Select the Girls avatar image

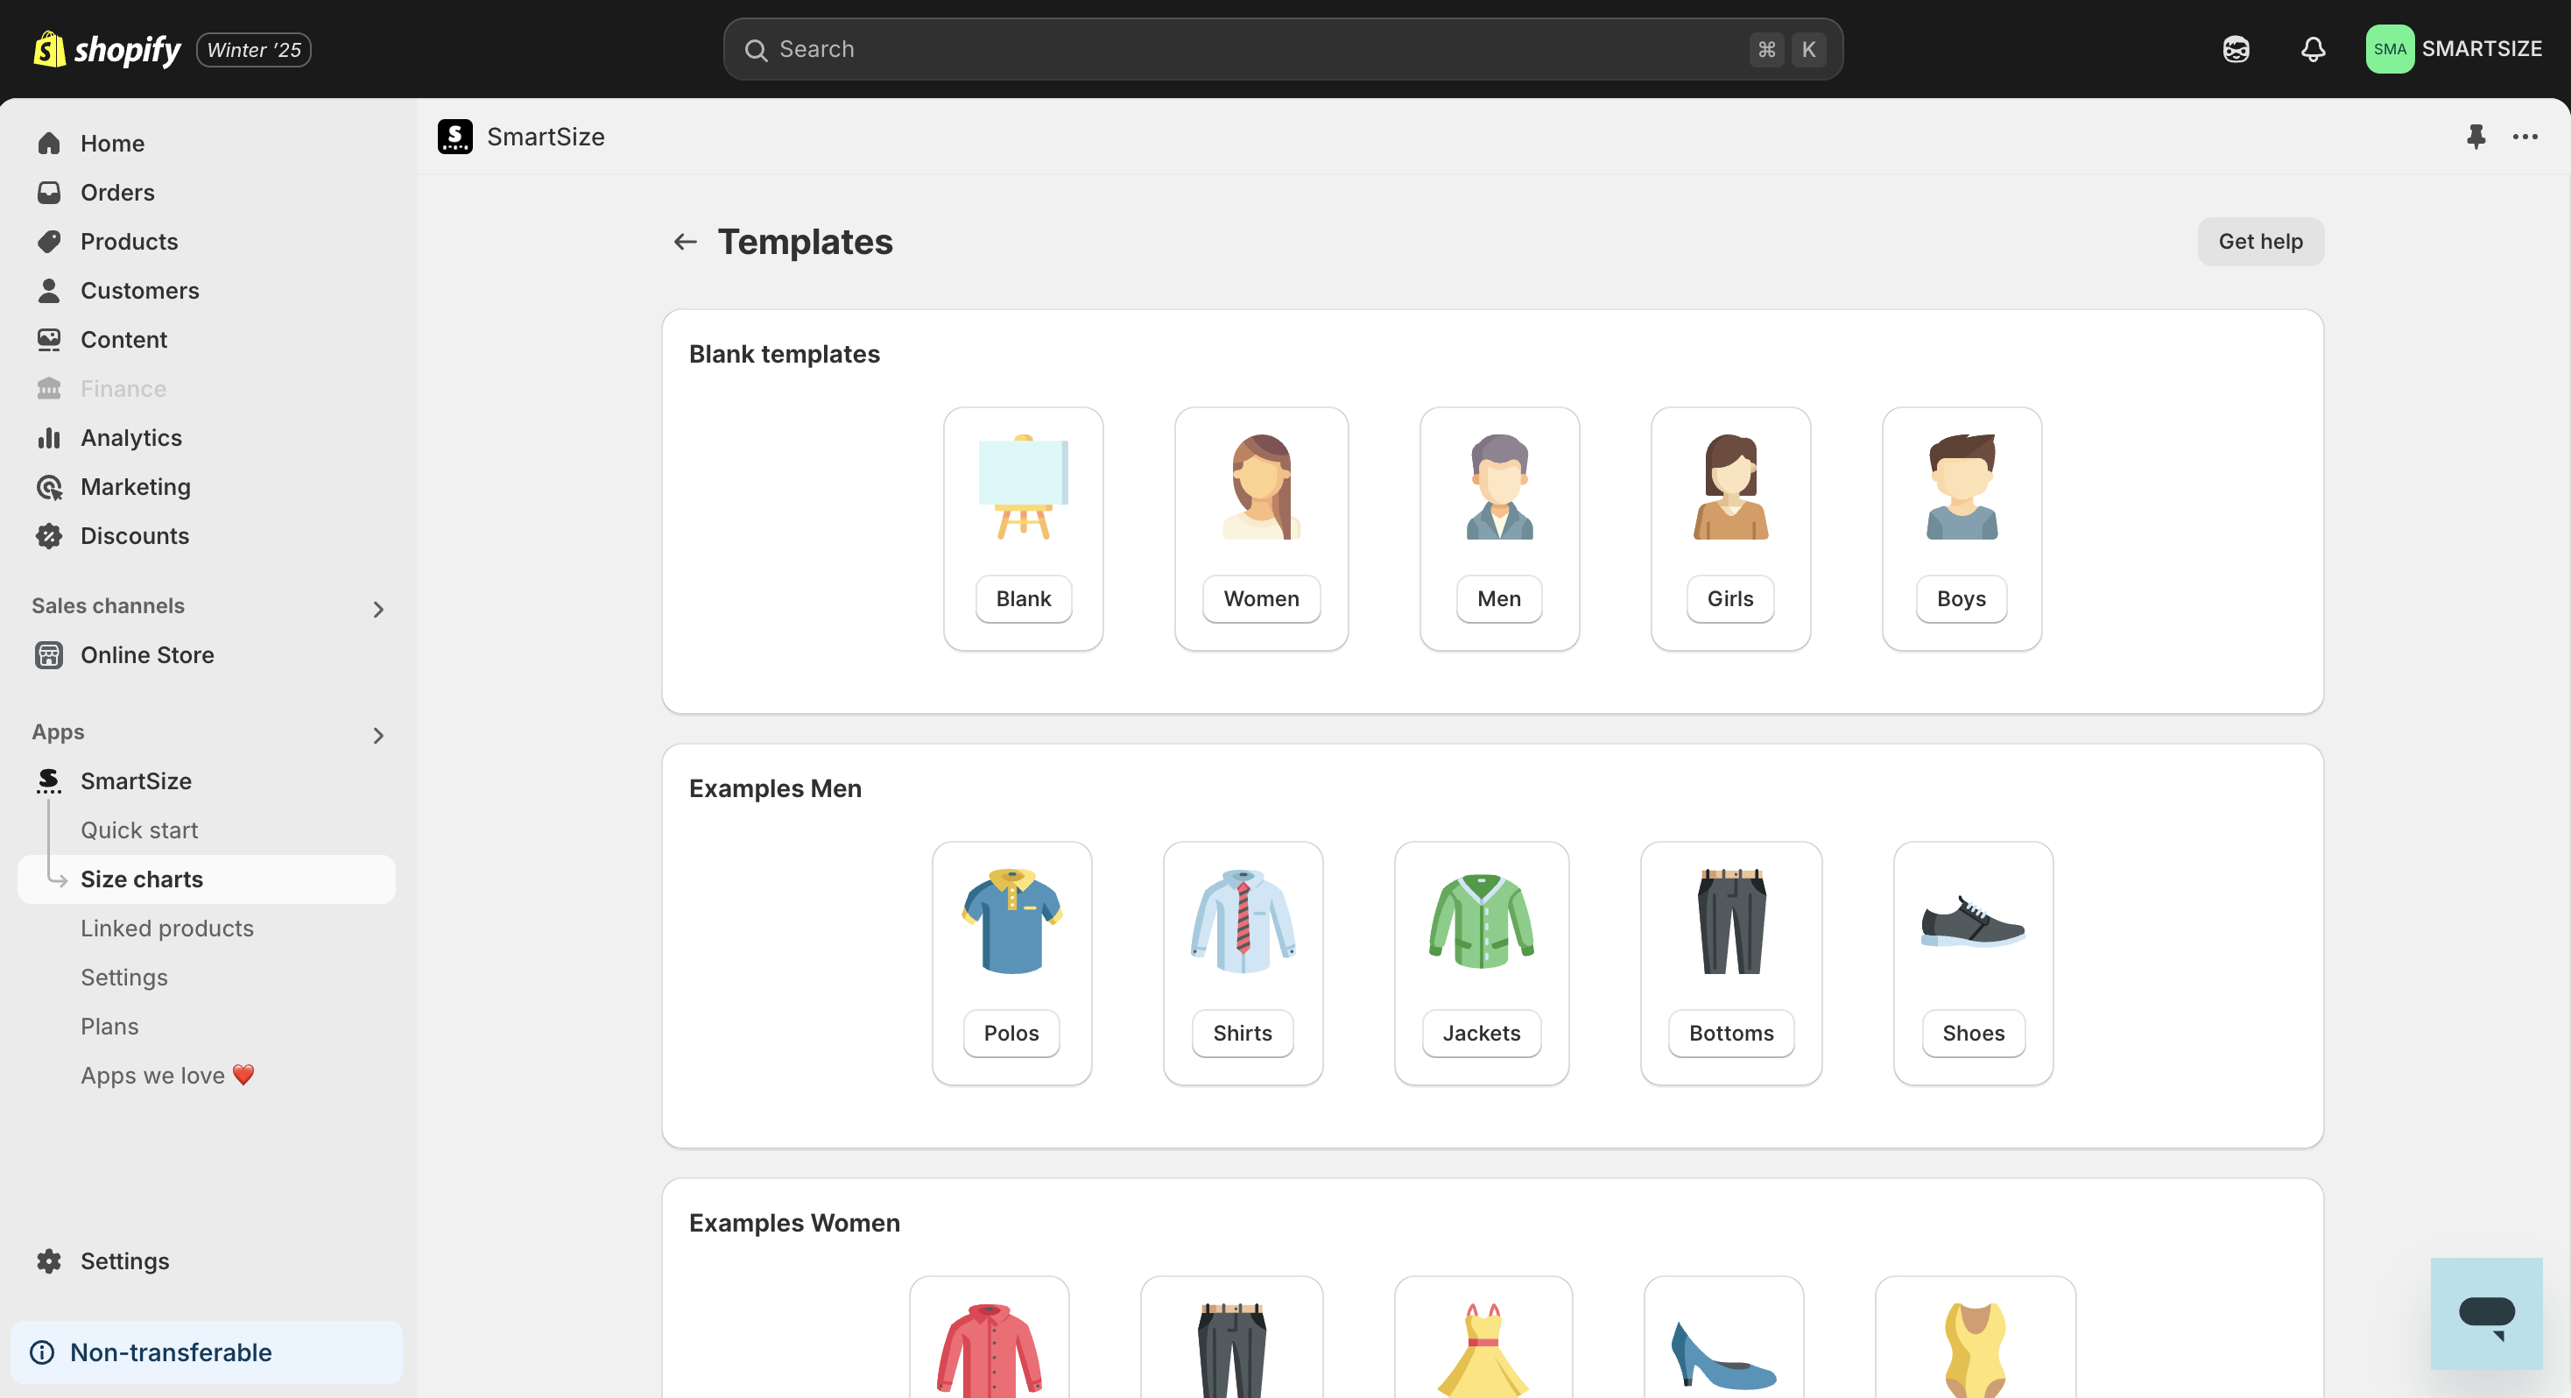pos(1729,486)
